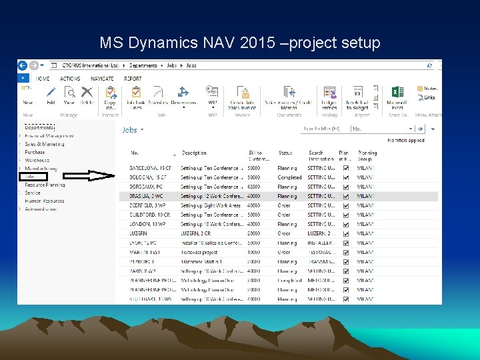Open Job Task Lines from ribbon
The width and height of the screenshot is (480, 360).
pyautogui.click(x=136, y=92)
